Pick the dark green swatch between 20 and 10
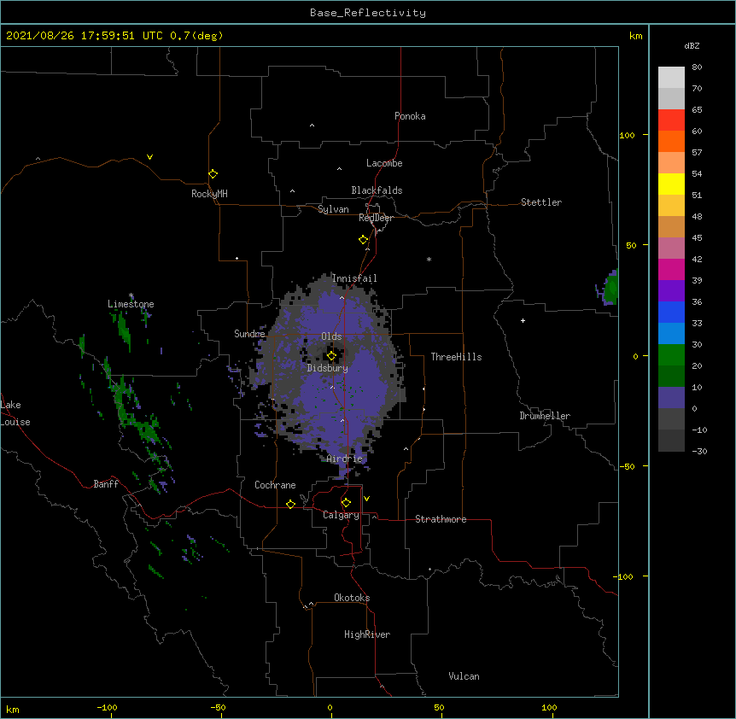The image size is (736, 719). pyautogui.click(x=671, y=377)
